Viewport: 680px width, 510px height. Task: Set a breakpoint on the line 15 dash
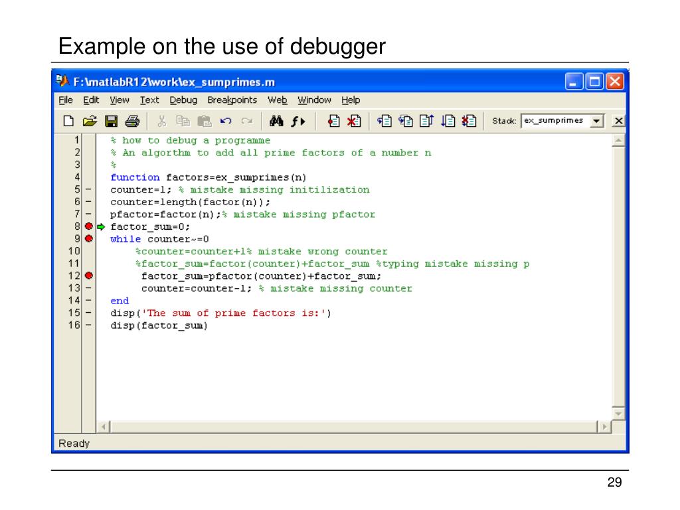click(x=88, y=313)
